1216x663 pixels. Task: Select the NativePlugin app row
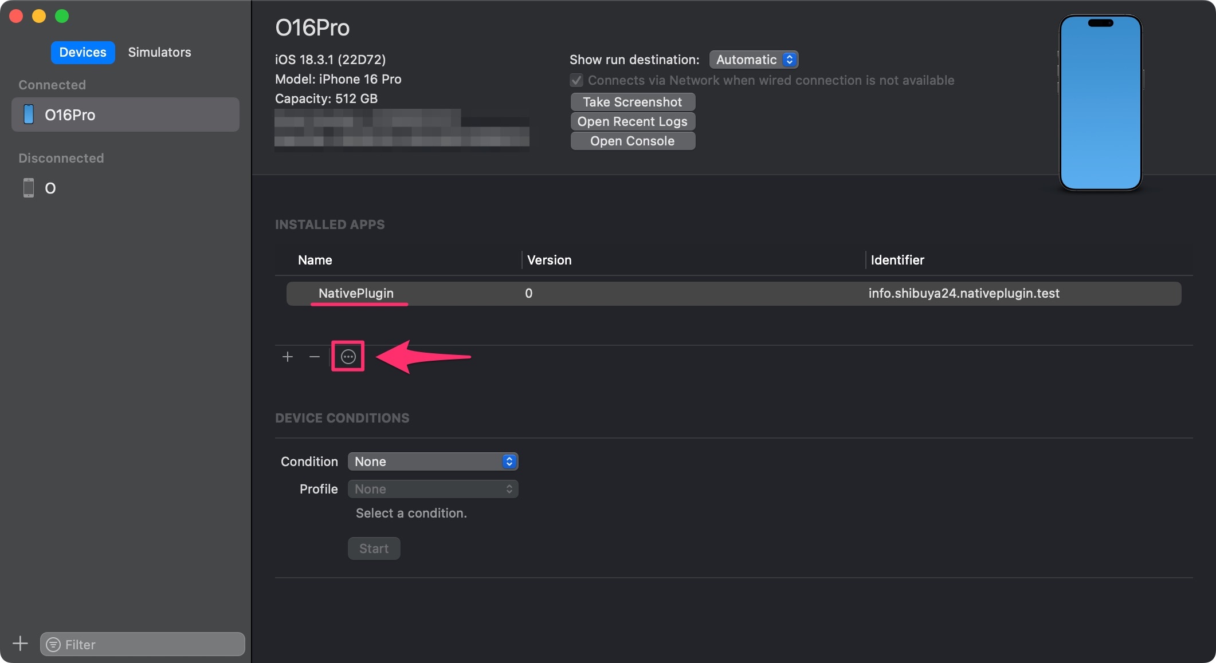[733, 293]
